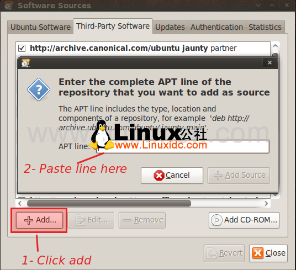Click the Revert button
Screen dimensions: 296x270
click(x=224, y=253)
